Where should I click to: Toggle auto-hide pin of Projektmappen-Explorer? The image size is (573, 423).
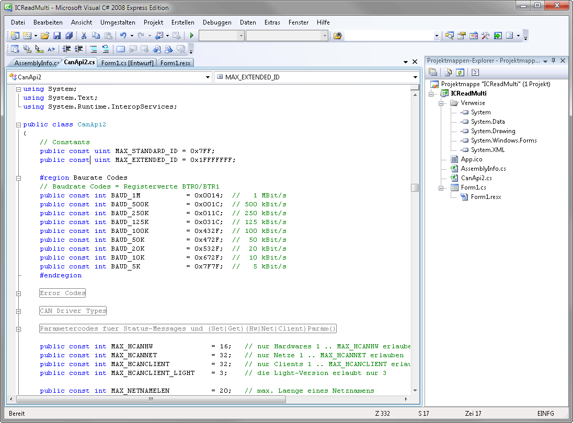point(554,61)
